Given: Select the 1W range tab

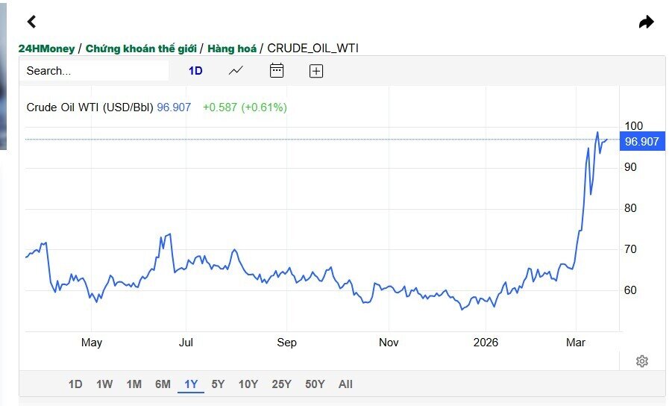Looking at the screenshot, I should tap(104, 384).
